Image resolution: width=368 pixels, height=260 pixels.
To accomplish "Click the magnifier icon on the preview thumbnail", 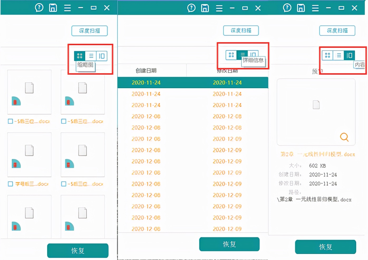I will [344, 137].
